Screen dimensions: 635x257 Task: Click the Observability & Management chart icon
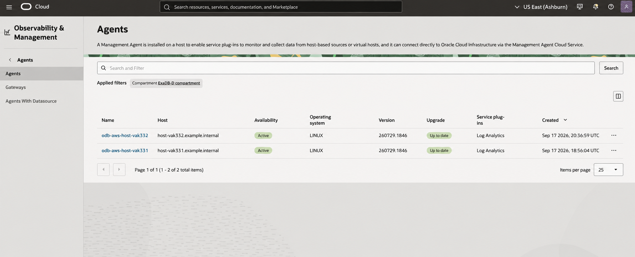tap(7, 32)
